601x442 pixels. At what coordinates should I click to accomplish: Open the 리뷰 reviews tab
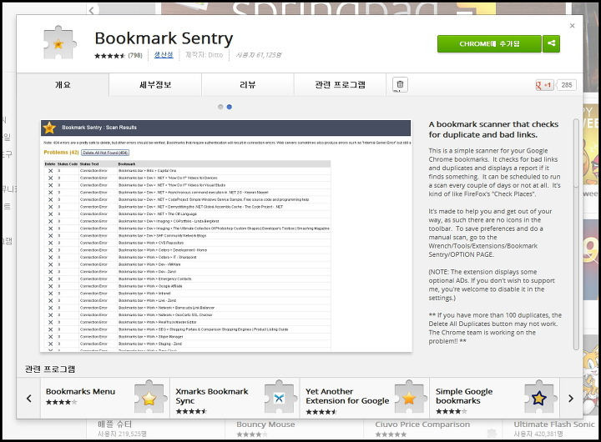pos(248,84)
